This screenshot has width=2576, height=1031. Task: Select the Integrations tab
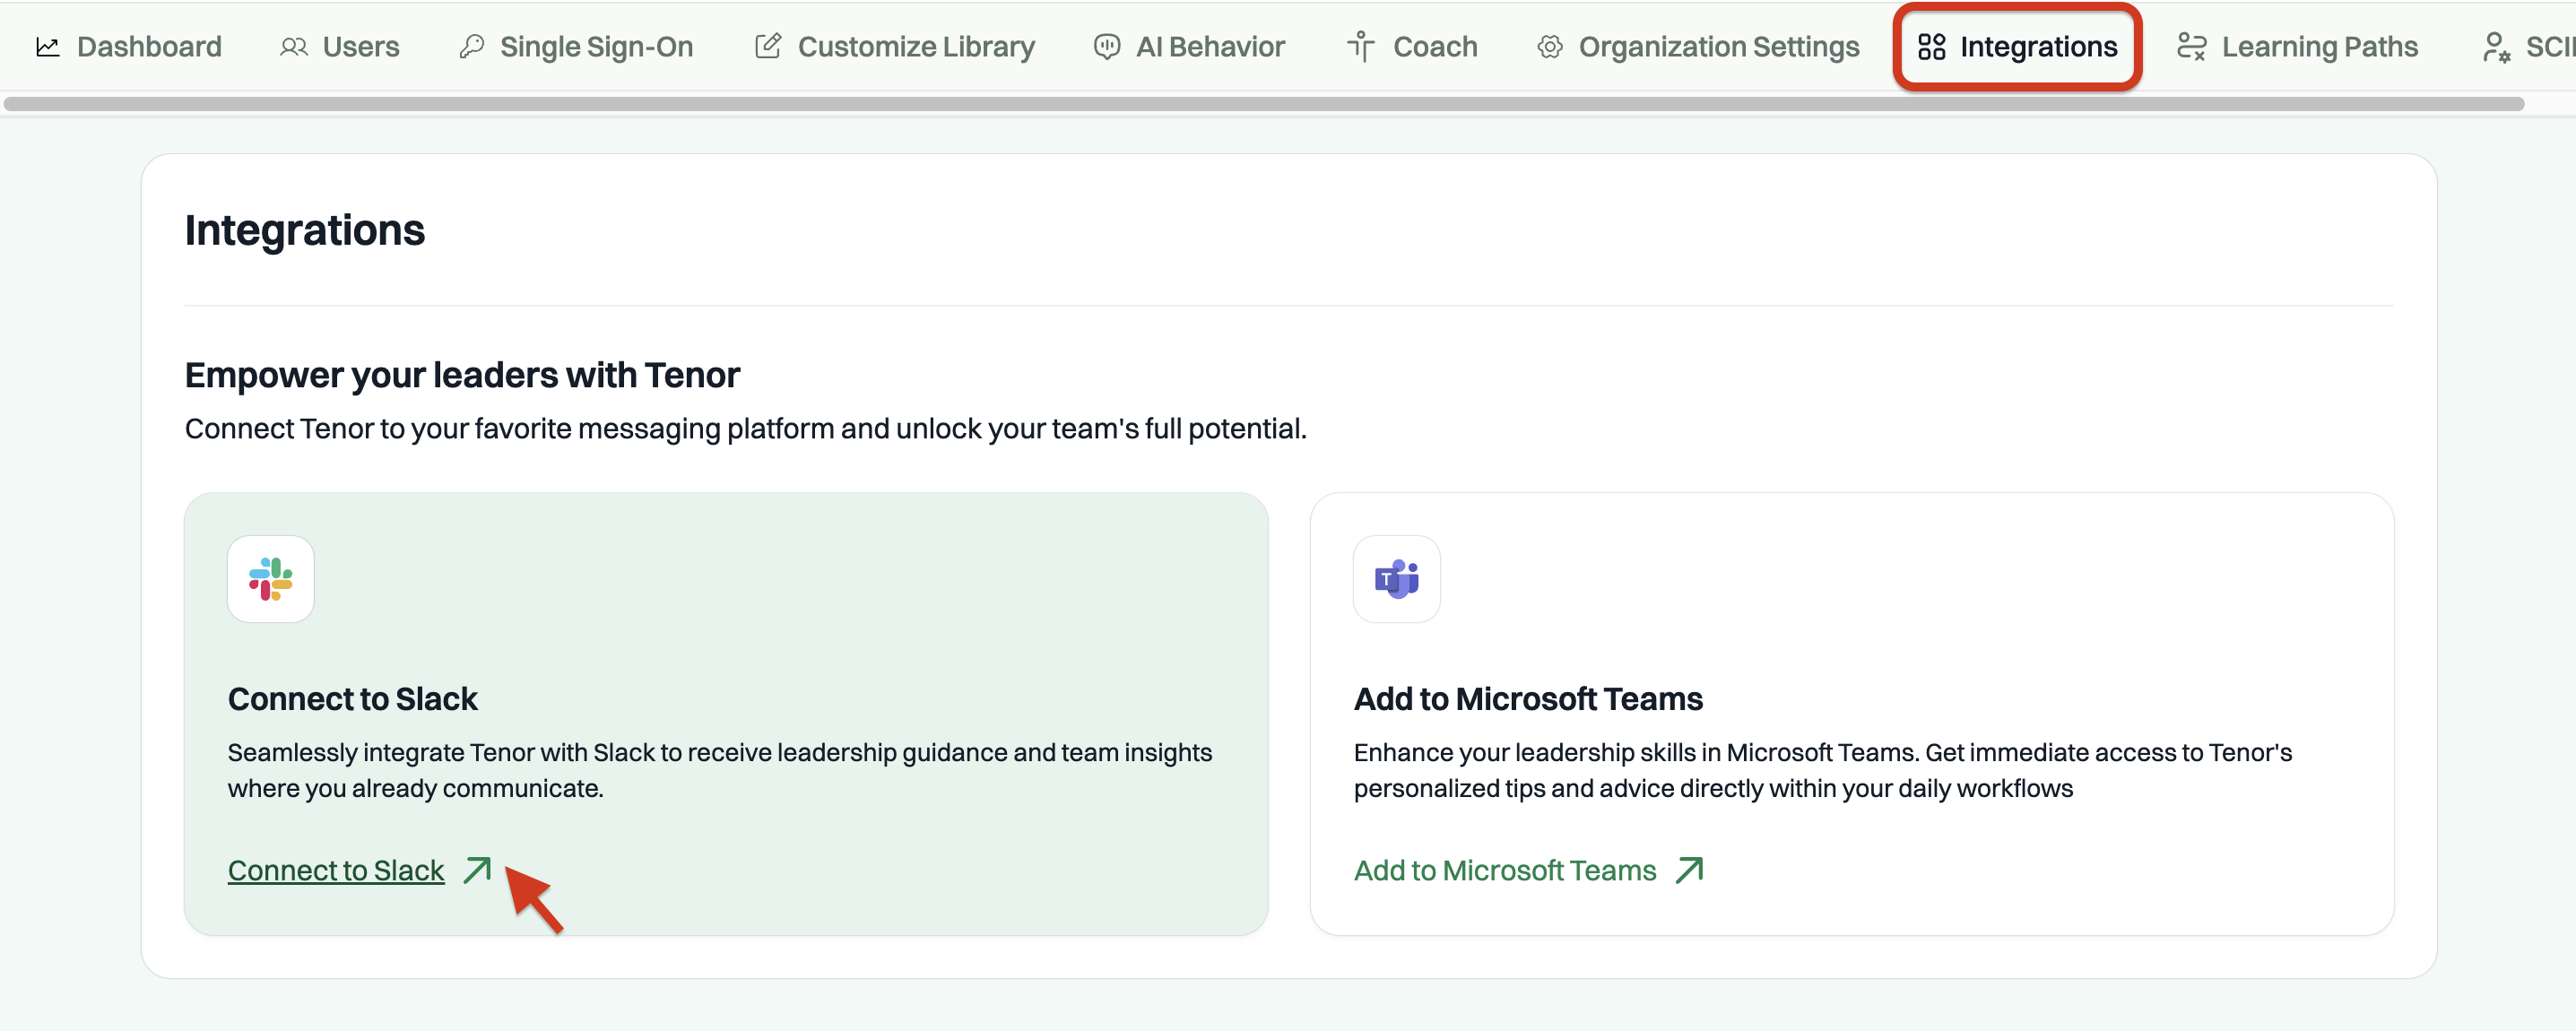(2017, 47)
